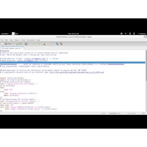147x147 pixels.
Task: Open the Tab Width dropdown in status bar
Action: (x=115, y=113)
